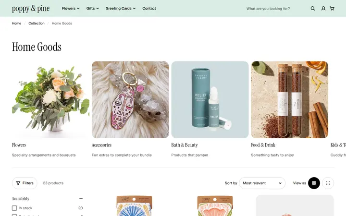Collapse the Availability filter section
Image resolution: width=346 pixels, height=216 pixels.
click(81, 199)
